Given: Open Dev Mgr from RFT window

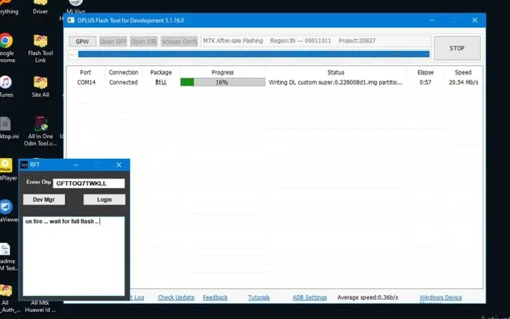Looking at the screenshot, I should click(44, 199).
